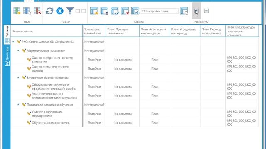This screenshot has width=266, height=149.
Task: Click the icon of 'Оценка внутреннего клиента: замечания'
Action: click(29, 60)
